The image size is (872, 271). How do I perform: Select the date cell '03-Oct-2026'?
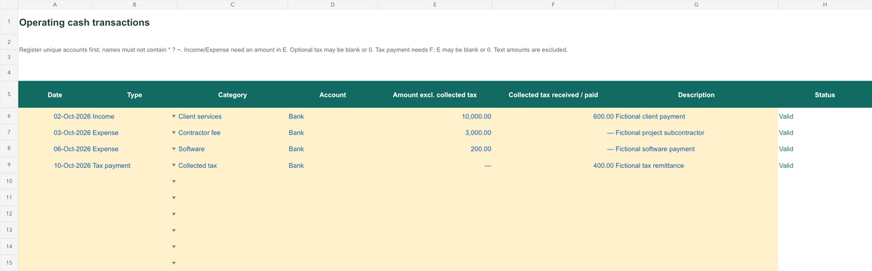click(54, 133)
